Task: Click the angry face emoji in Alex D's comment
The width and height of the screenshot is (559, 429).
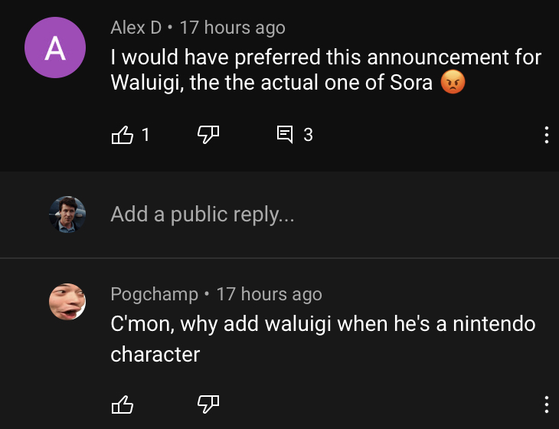Action: pyautogui.click(x=453, y=82)
